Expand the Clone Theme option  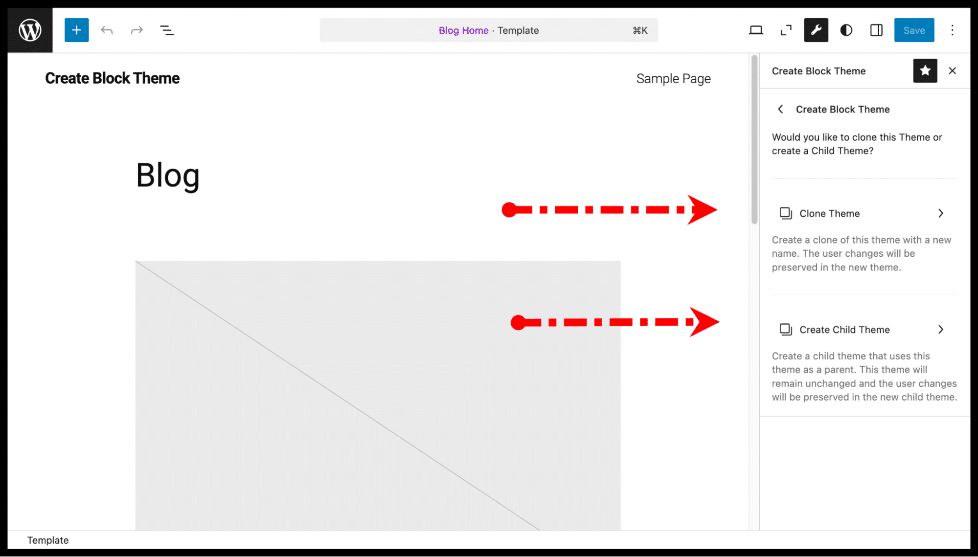coord(863,213)
